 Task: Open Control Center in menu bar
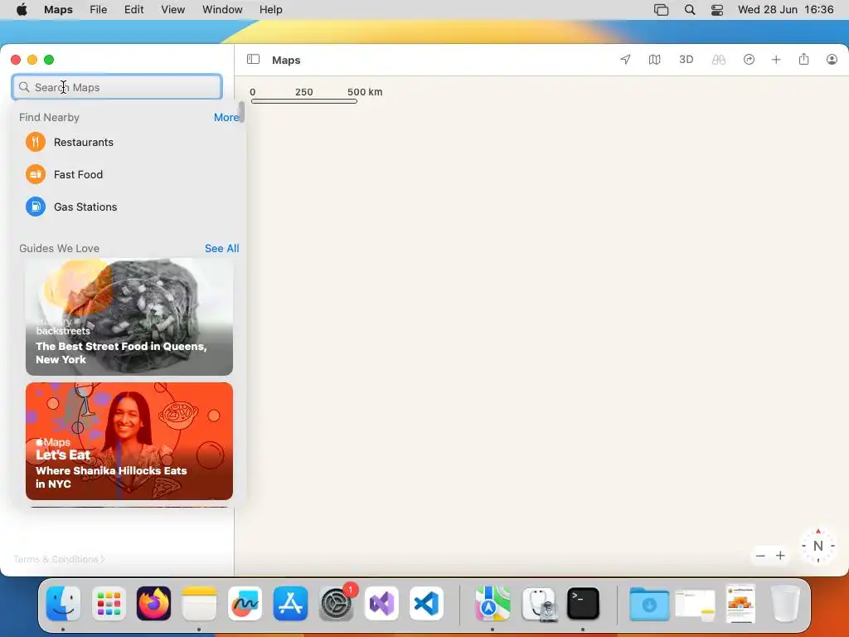[717, 10]
